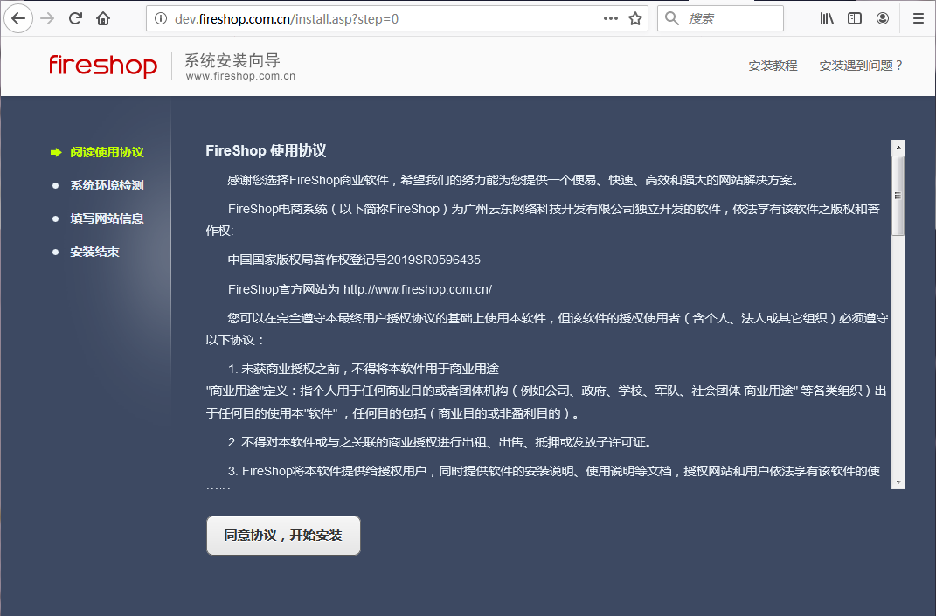Click the search magnifier icon

pos(671,18)
